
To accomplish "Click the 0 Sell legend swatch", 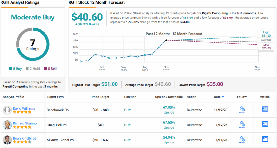I will pos(45,69).
